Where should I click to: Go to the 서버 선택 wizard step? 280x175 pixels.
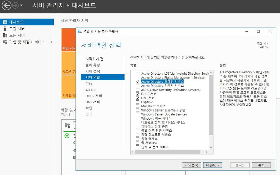click(x=93, y=71)
